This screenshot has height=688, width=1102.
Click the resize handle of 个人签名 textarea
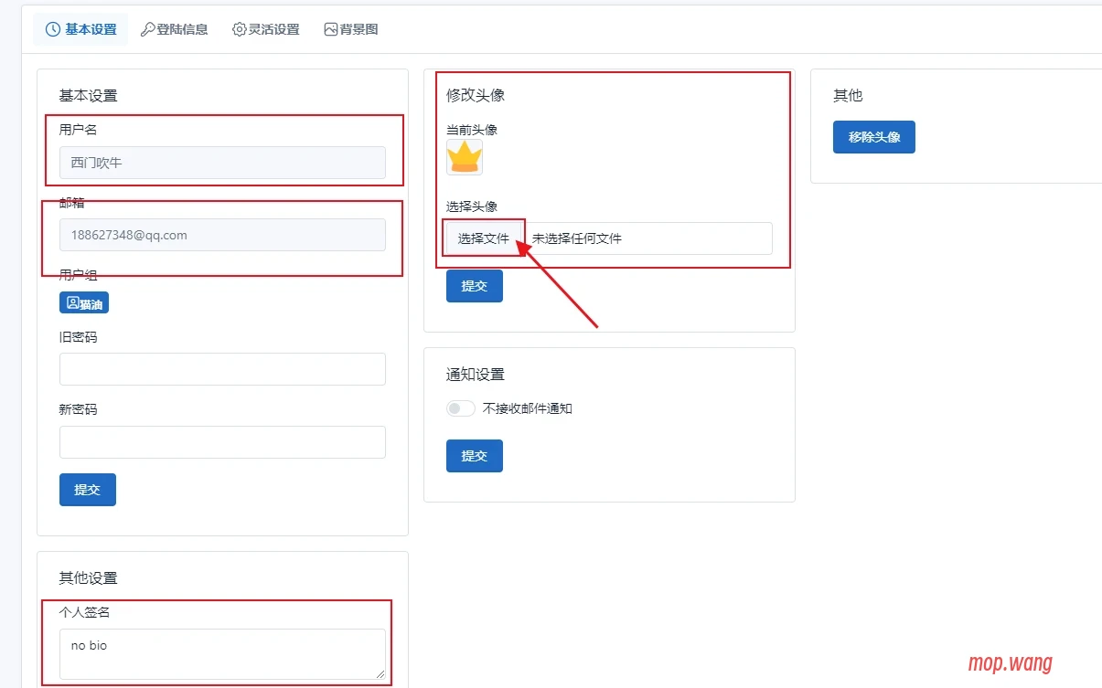point(380,674)
